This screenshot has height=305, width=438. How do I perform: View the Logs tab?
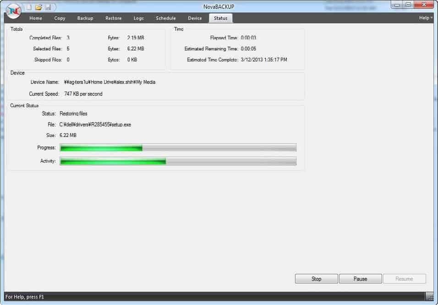point(138,18)
